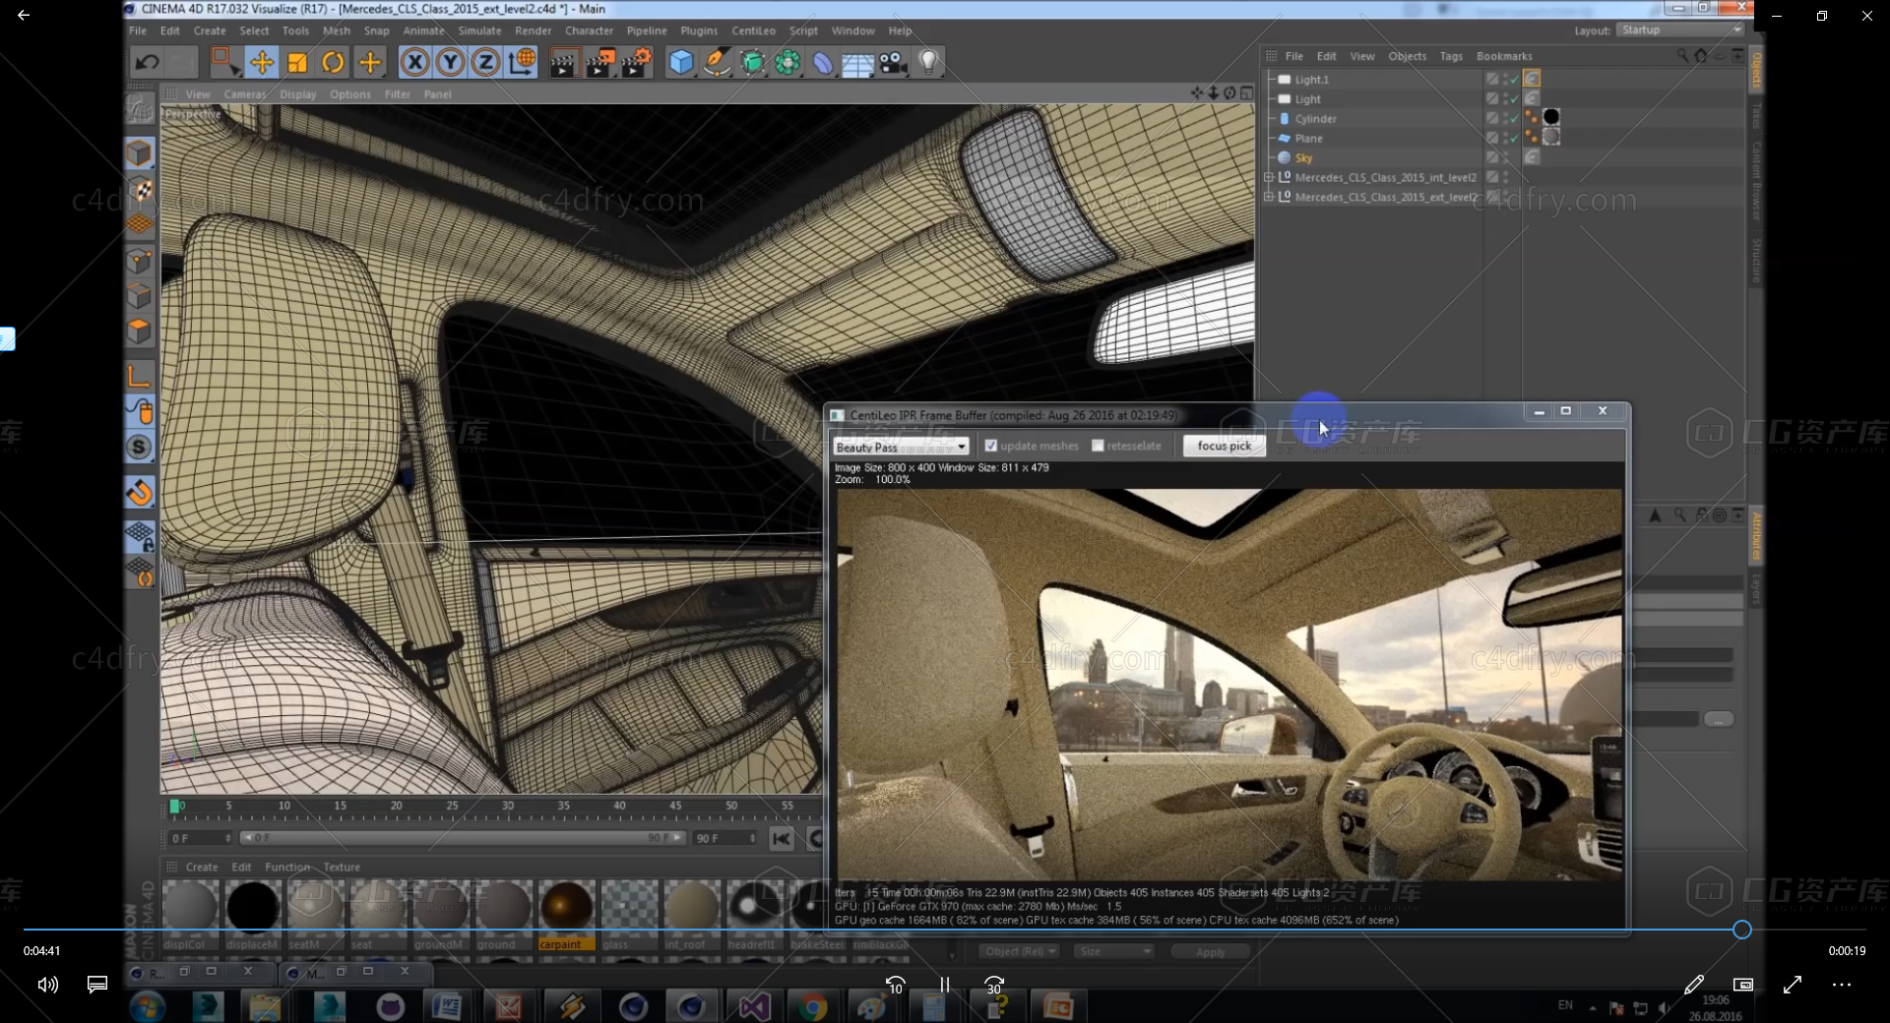Activate the Scale tool

point(297,63)
